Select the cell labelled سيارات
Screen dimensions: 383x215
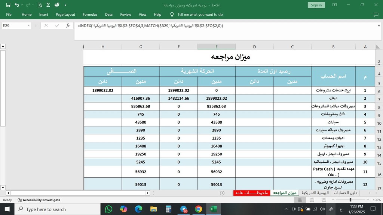click(x=333, y=122)
